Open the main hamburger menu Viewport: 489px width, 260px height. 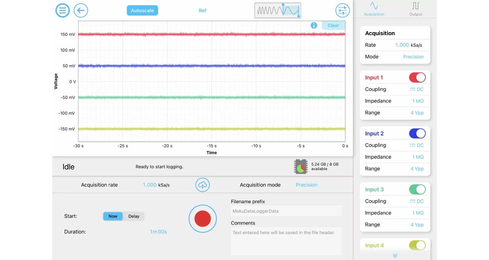[x=62, y=10]
